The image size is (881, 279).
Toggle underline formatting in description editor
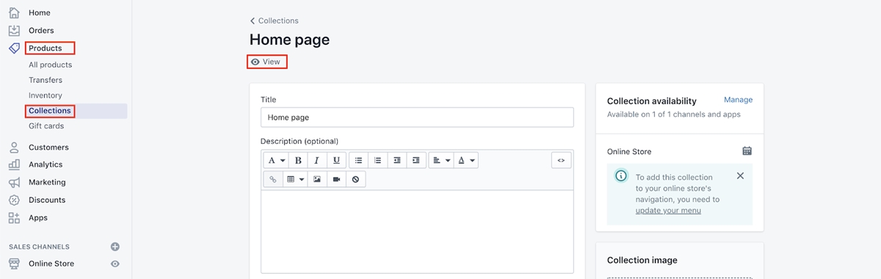pyautogui.click(x=336, y=160)
